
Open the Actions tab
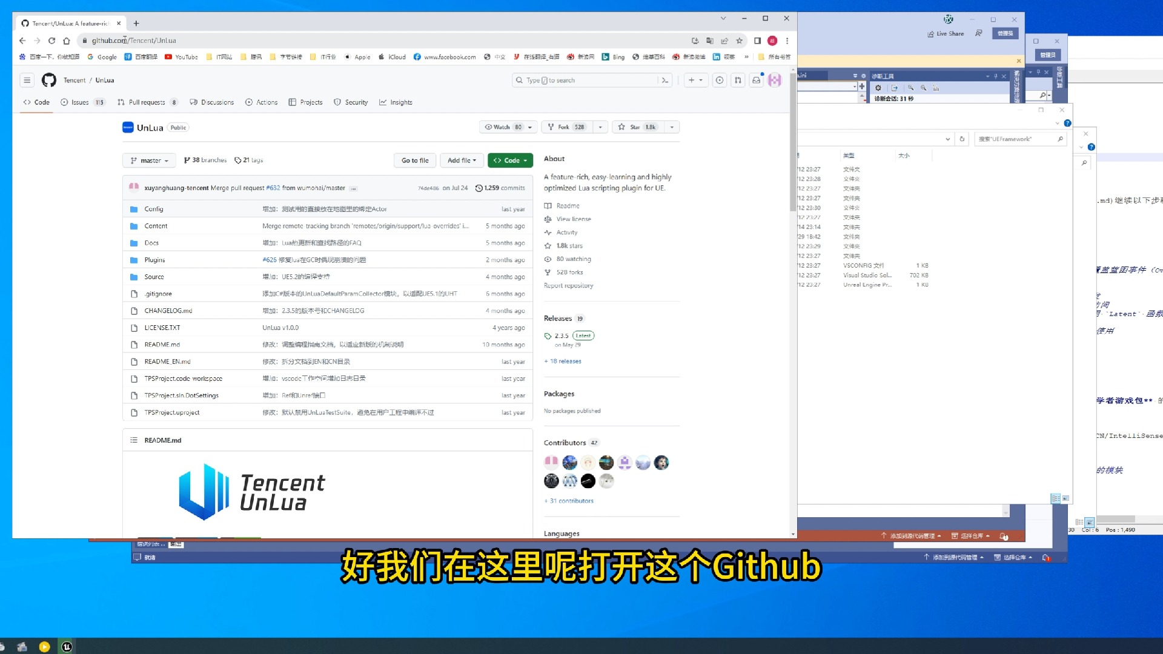(x=261, y=102)
